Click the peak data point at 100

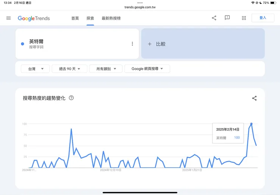coord(251,124)
